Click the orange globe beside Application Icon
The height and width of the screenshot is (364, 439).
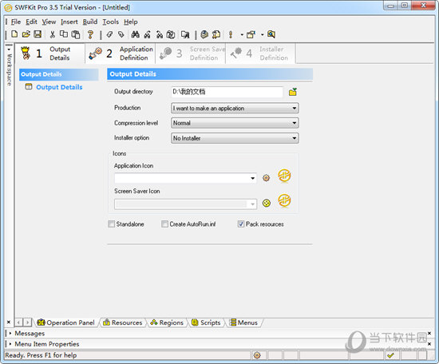coord(284,176)
